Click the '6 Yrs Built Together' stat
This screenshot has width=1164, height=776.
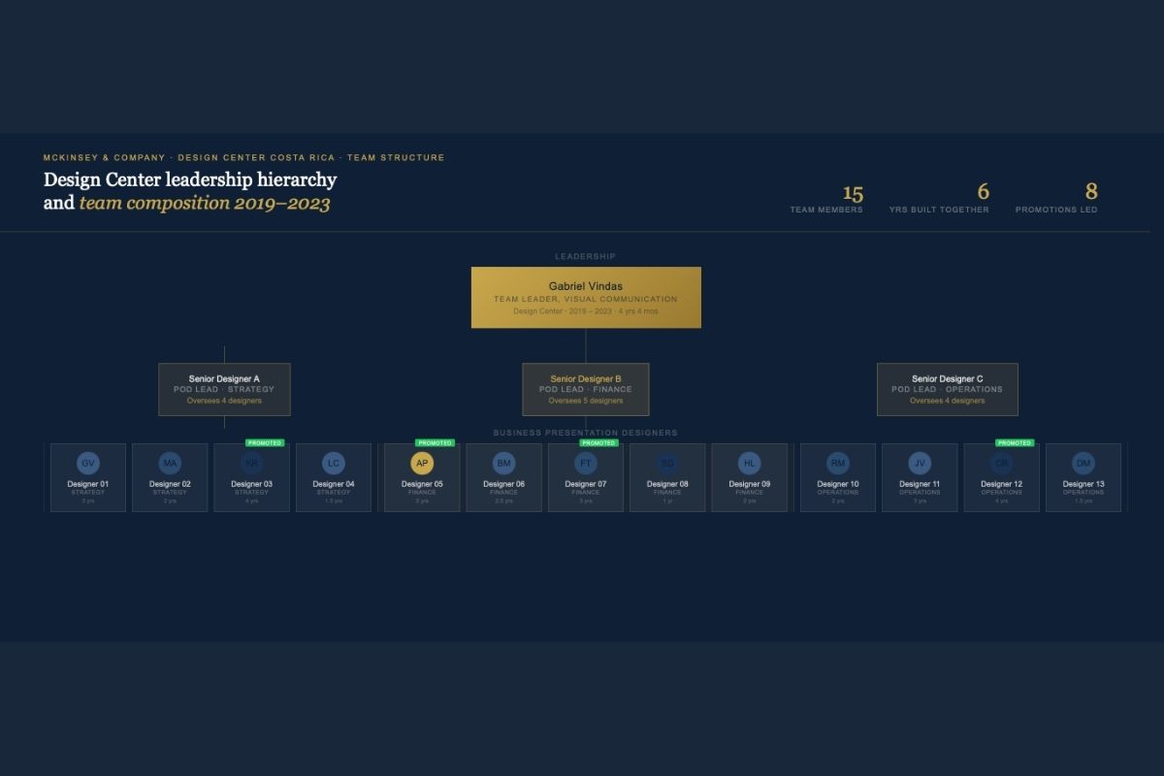(x=939, y=198)
